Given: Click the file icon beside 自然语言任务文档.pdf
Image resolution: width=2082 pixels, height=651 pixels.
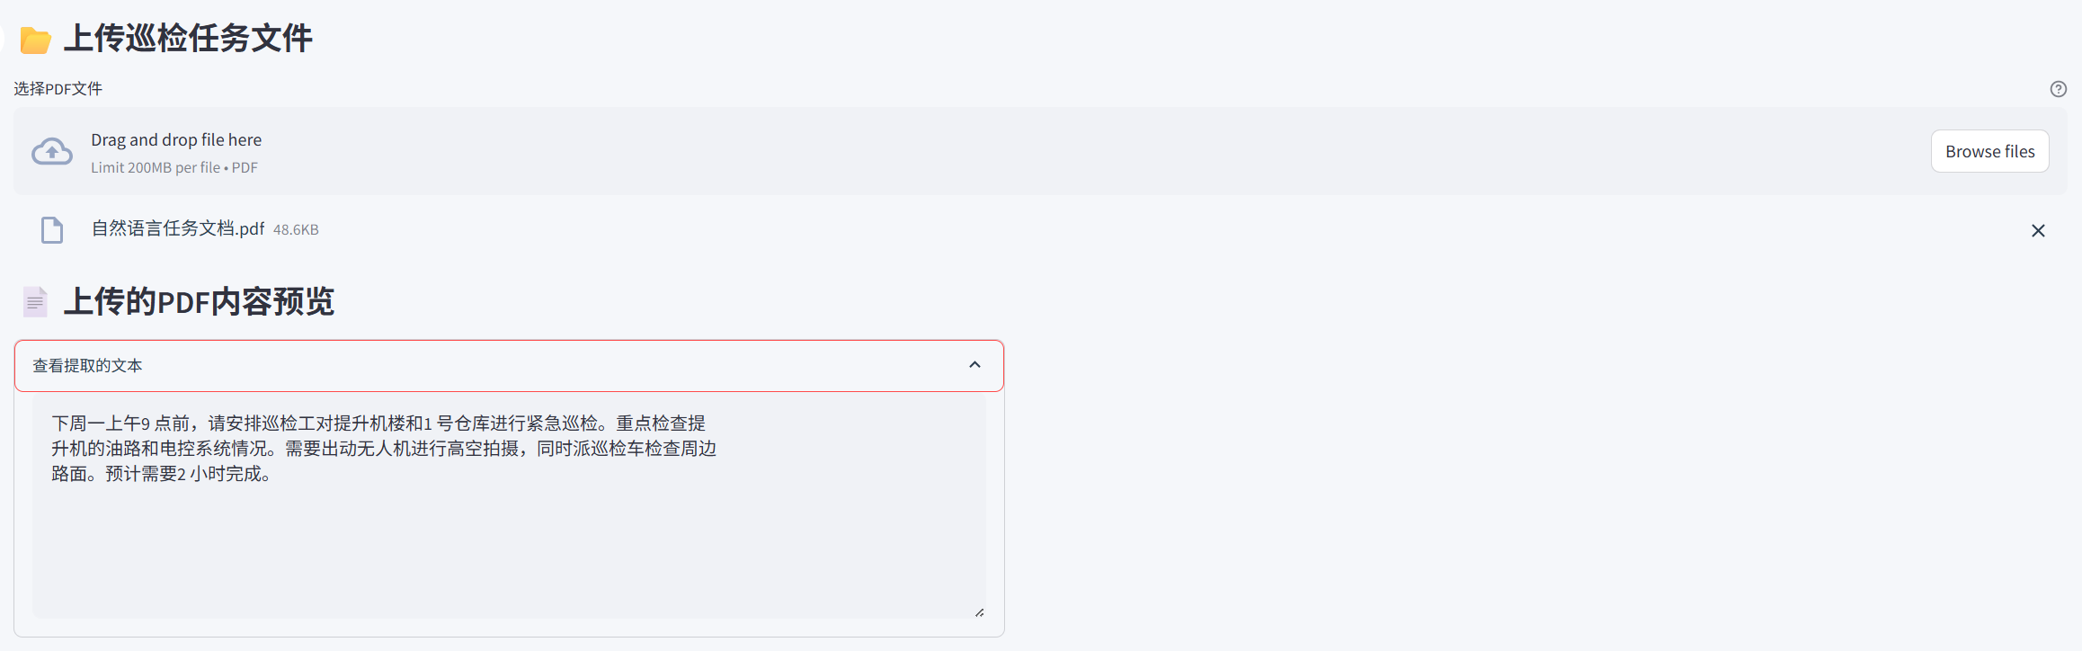Looking at the screenshot, I should 52,230.
